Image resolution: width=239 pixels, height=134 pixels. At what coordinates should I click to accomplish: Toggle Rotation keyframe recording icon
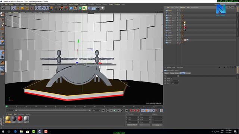click(150, 111)
